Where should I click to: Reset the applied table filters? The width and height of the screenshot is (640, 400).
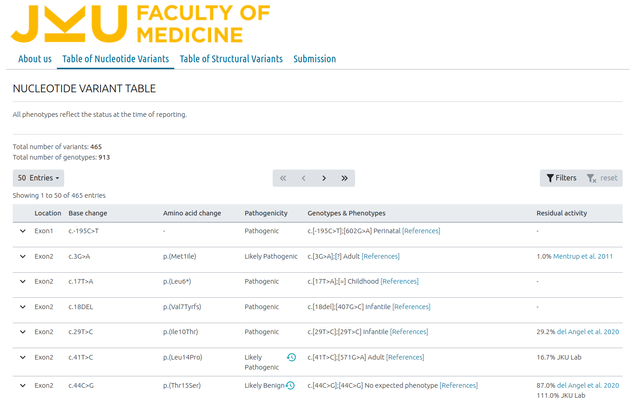602,178
